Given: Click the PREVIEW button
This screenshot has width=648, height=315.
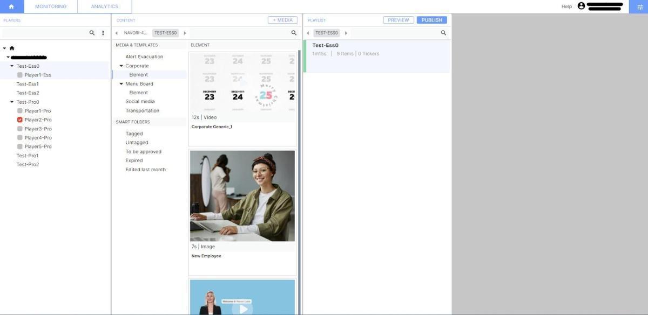Looking at the screenshot, I should 399,20.
